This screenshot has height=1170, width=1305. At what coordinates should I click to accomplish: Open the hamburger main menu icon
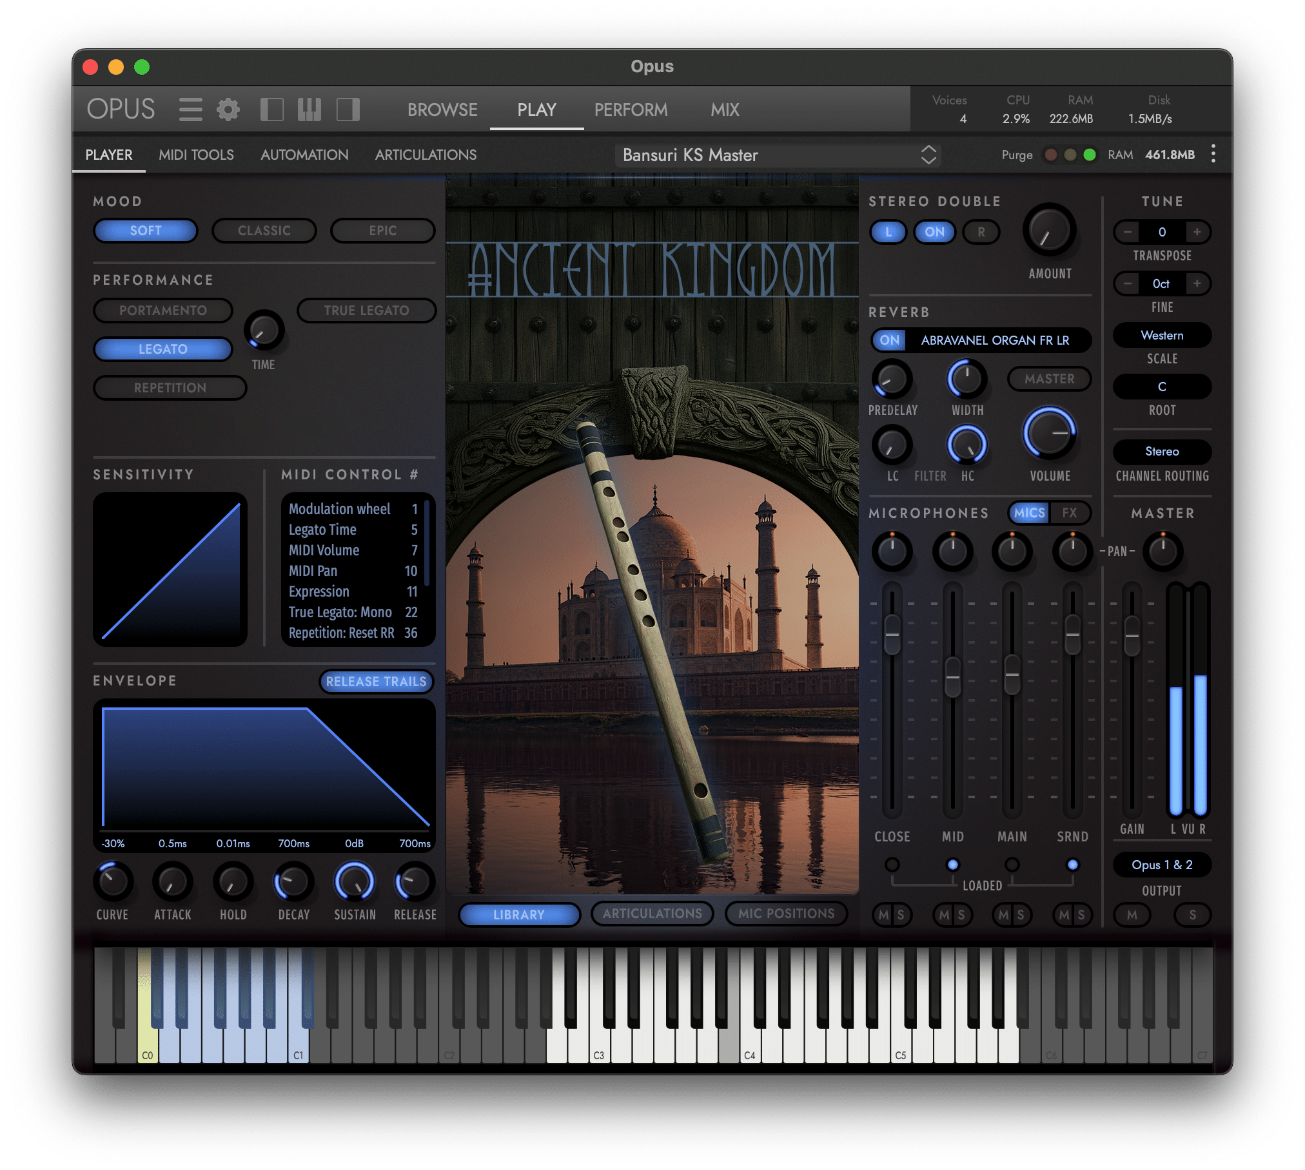190,110
